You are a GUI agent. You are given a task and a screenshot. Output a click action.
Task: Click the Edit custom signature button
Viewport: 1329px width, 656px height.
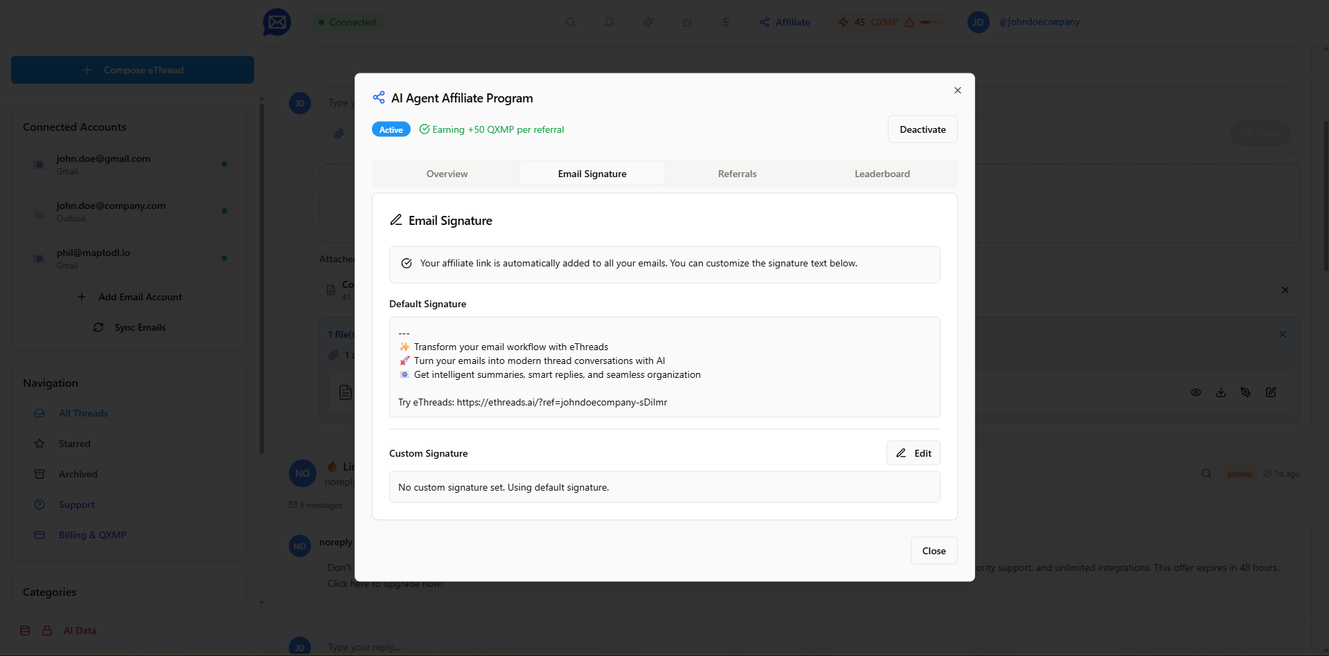coord(913,453)
